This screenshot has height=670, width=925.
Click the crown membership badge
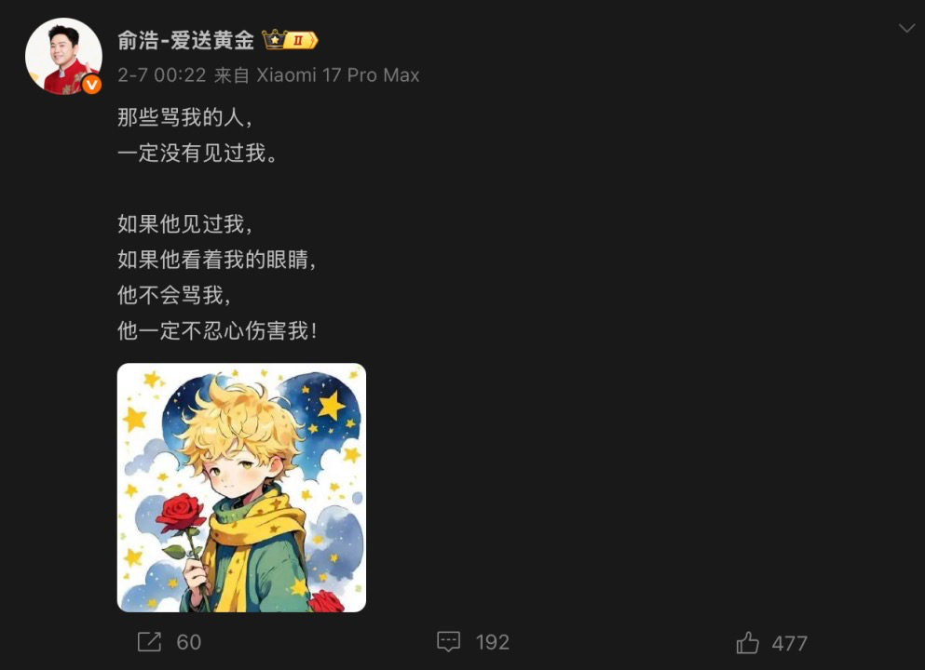[274, 40]
